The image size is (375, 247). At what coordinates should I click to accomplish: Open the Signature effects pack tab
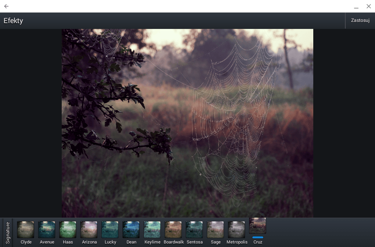click(8, 233)
